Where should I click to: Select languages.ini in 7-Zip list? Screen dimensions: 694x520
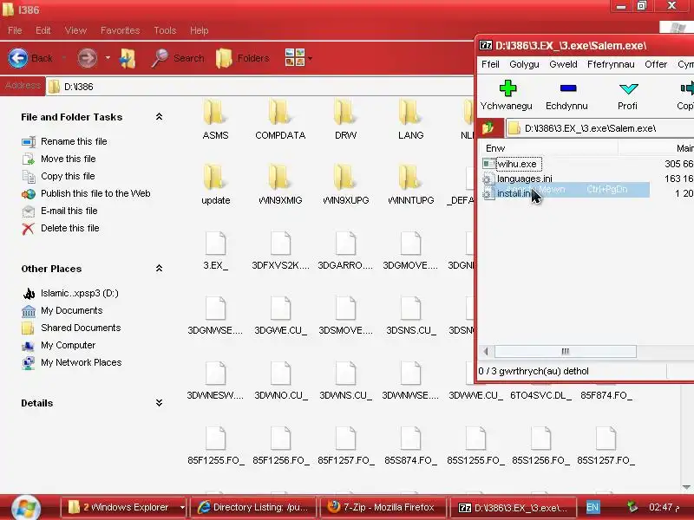pos(525,179)
